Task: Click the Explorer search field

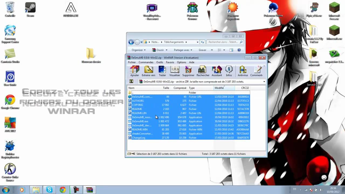Action: [225, 42]
